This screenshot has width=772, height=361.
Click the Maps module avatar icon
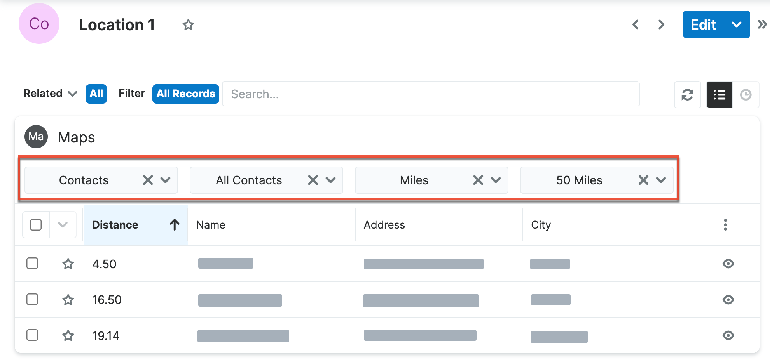(36, 137)
